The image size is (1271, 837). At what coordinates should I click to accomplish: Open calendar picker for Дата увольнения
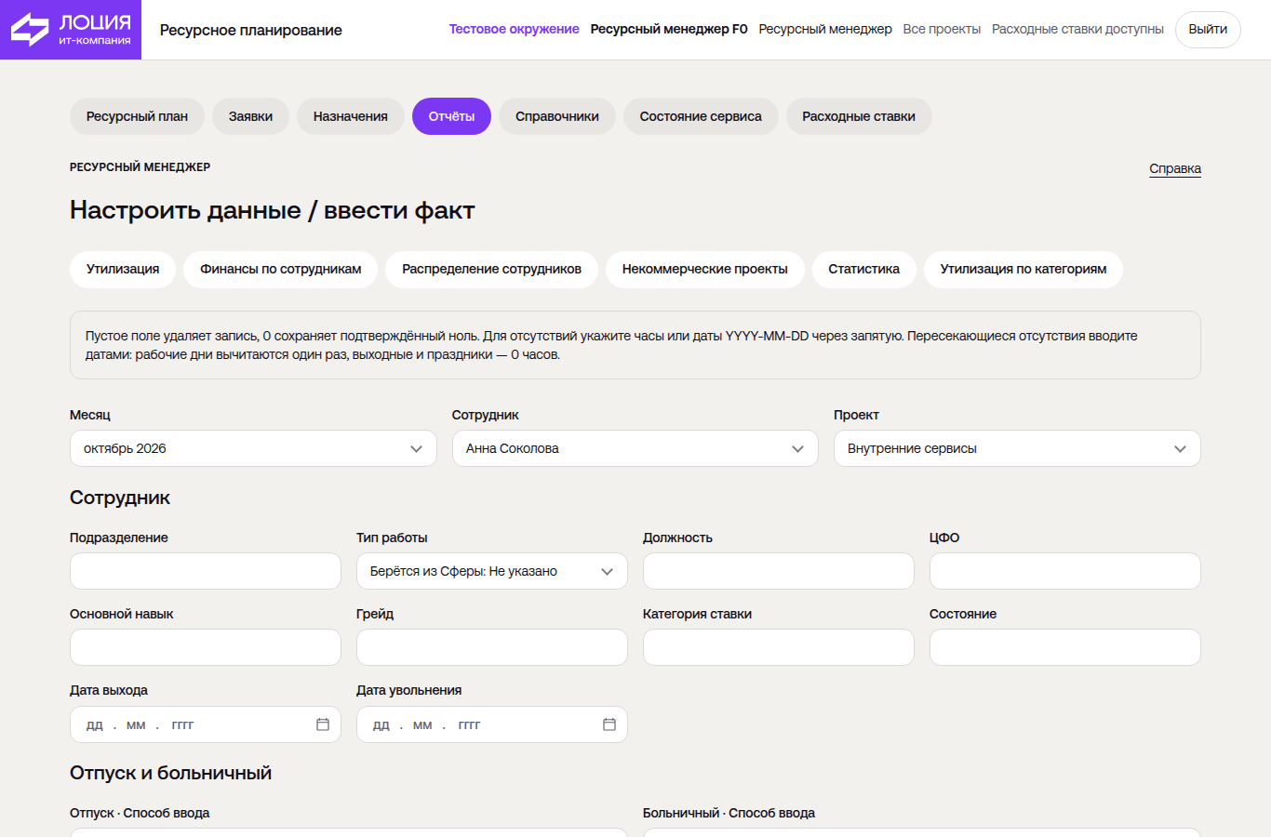(x=609, y=724)
